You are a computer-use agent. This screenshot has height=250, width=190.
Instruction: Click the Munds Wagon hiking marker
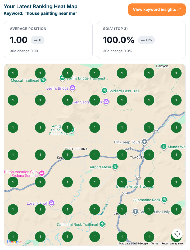click(164, 147)
